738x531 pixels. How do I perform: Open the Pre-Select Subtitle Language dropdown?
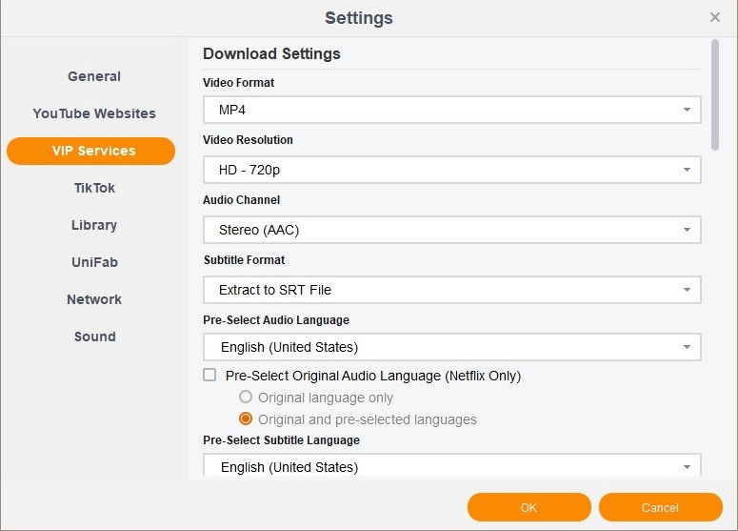[451, 465]
